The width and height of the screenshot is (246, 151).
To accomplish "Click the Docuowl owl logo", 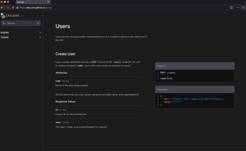I will pos(3,15).
